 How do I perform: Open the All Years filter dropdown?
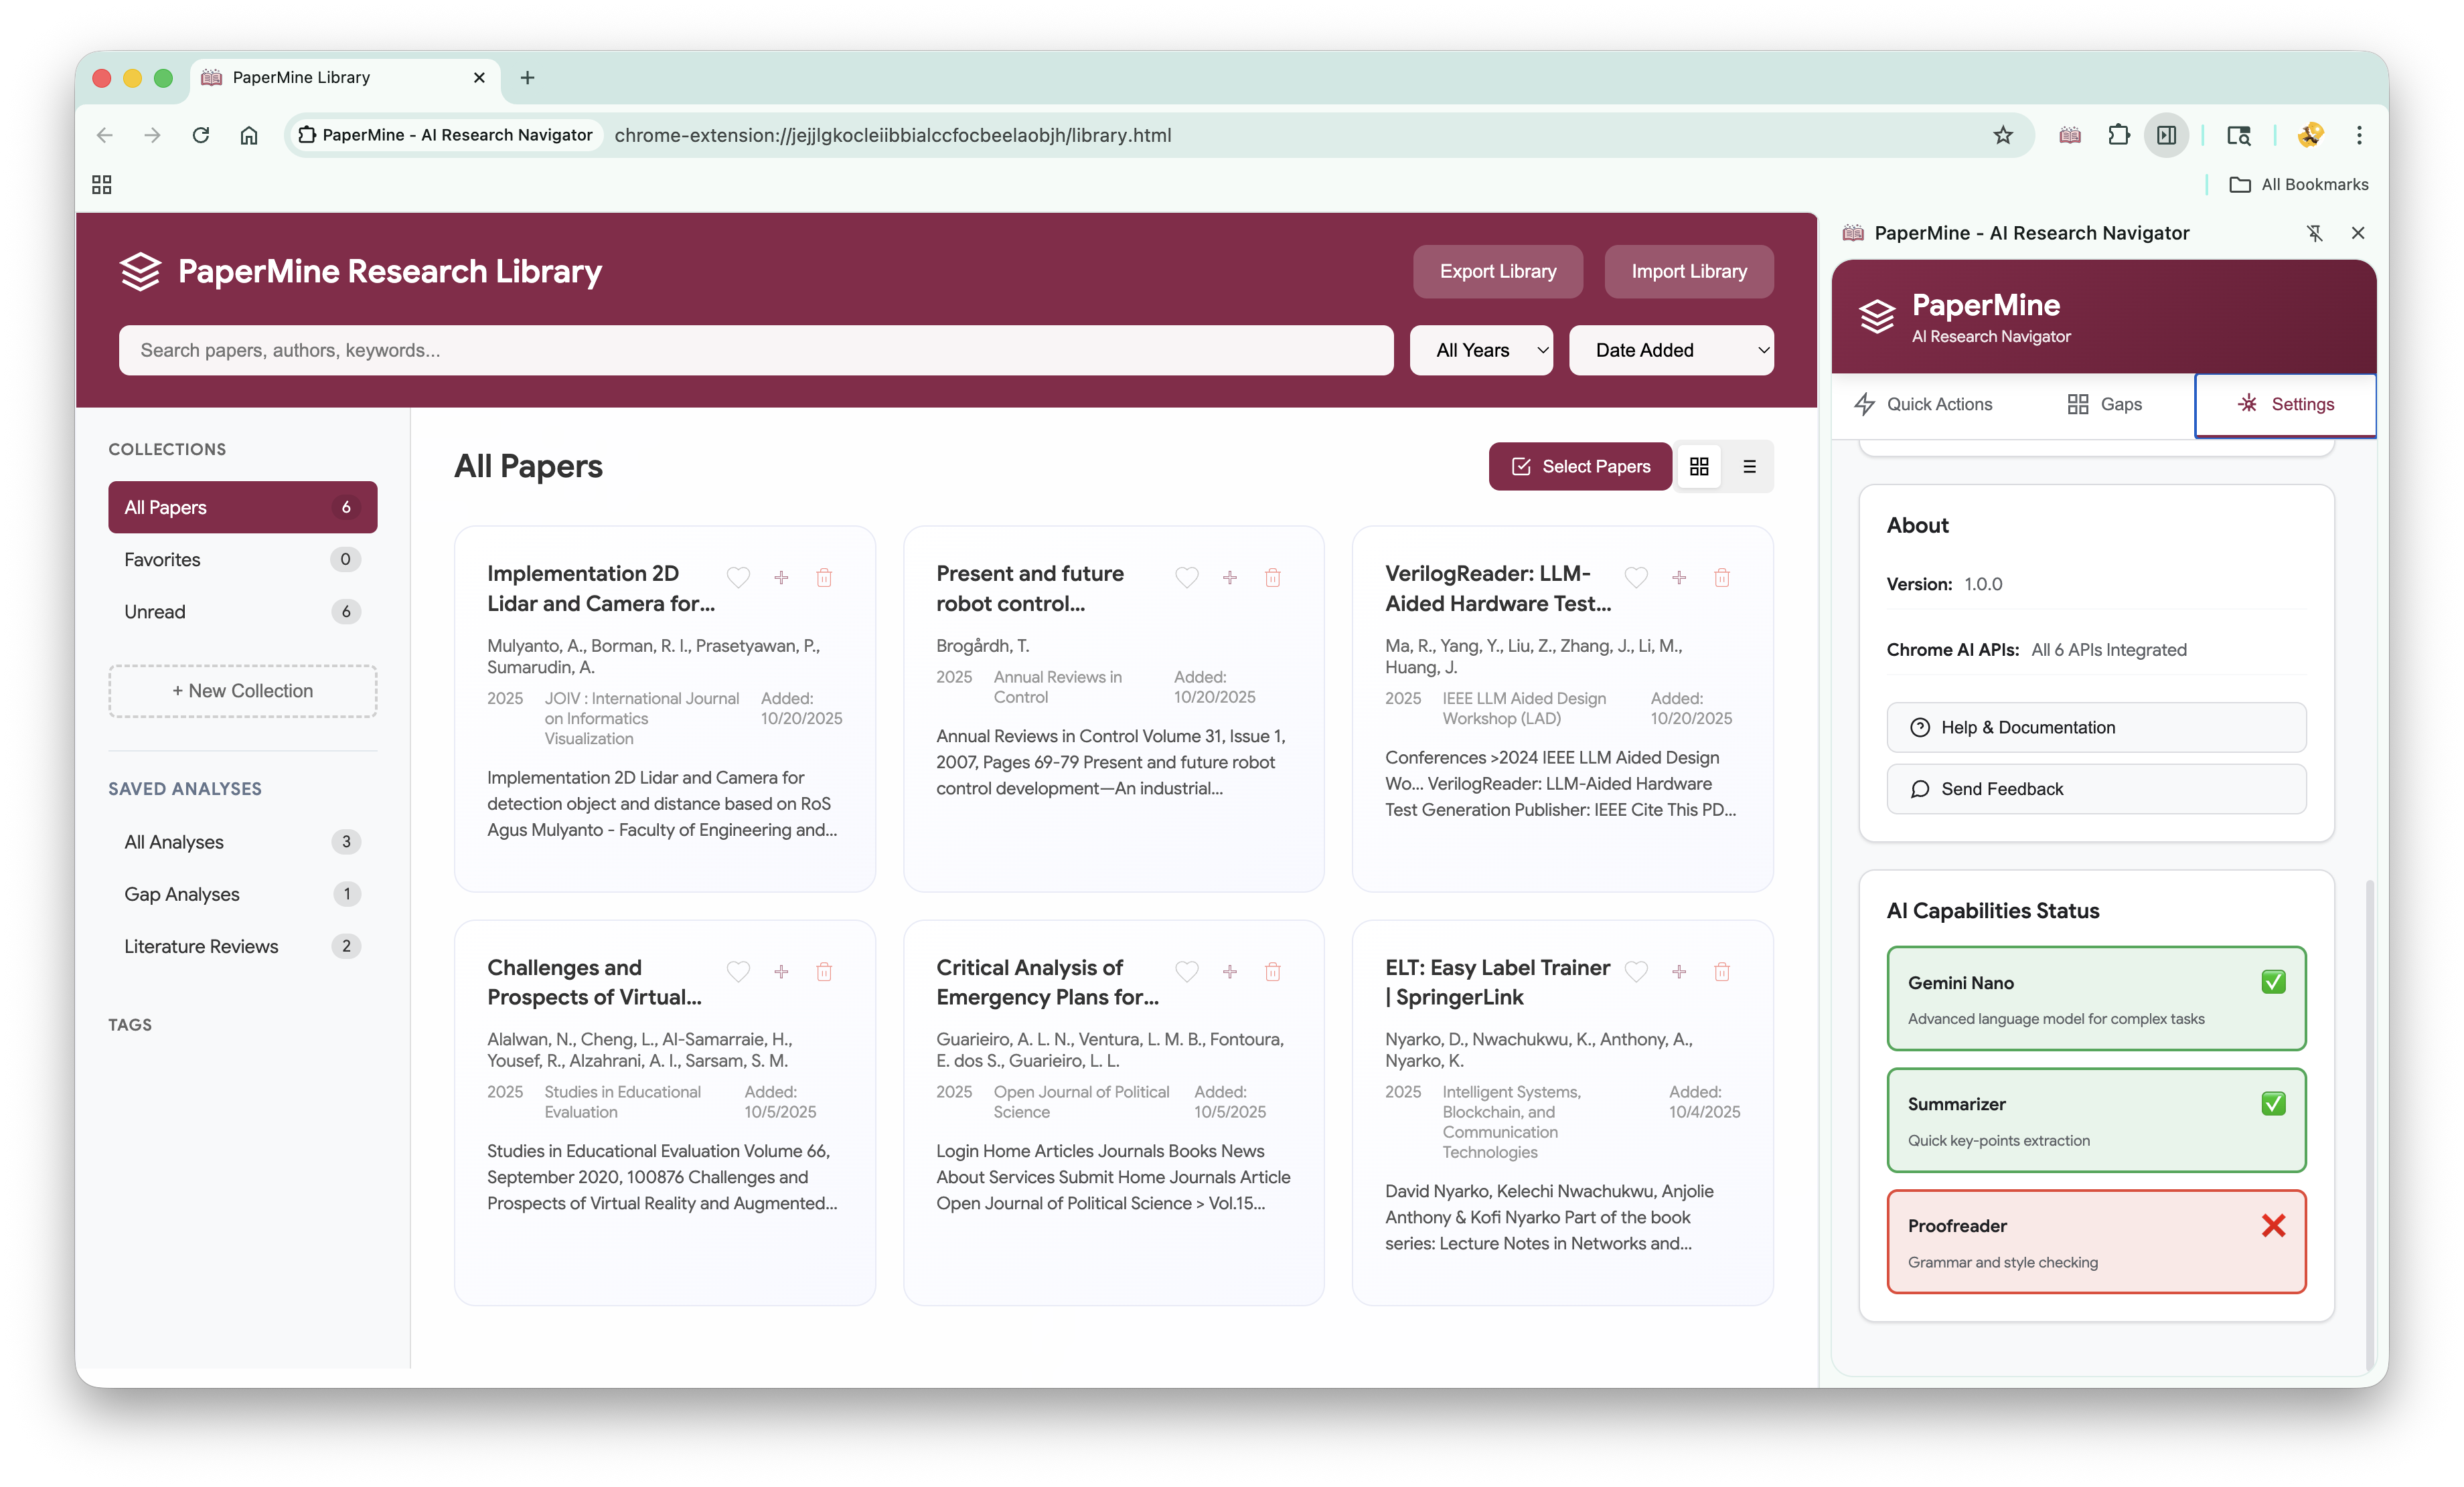pyautogui.click(x=1481, y=351)
